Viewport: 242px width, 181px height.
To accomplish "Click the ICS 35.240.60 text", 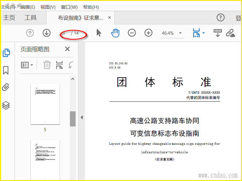I will click(118, 63).
